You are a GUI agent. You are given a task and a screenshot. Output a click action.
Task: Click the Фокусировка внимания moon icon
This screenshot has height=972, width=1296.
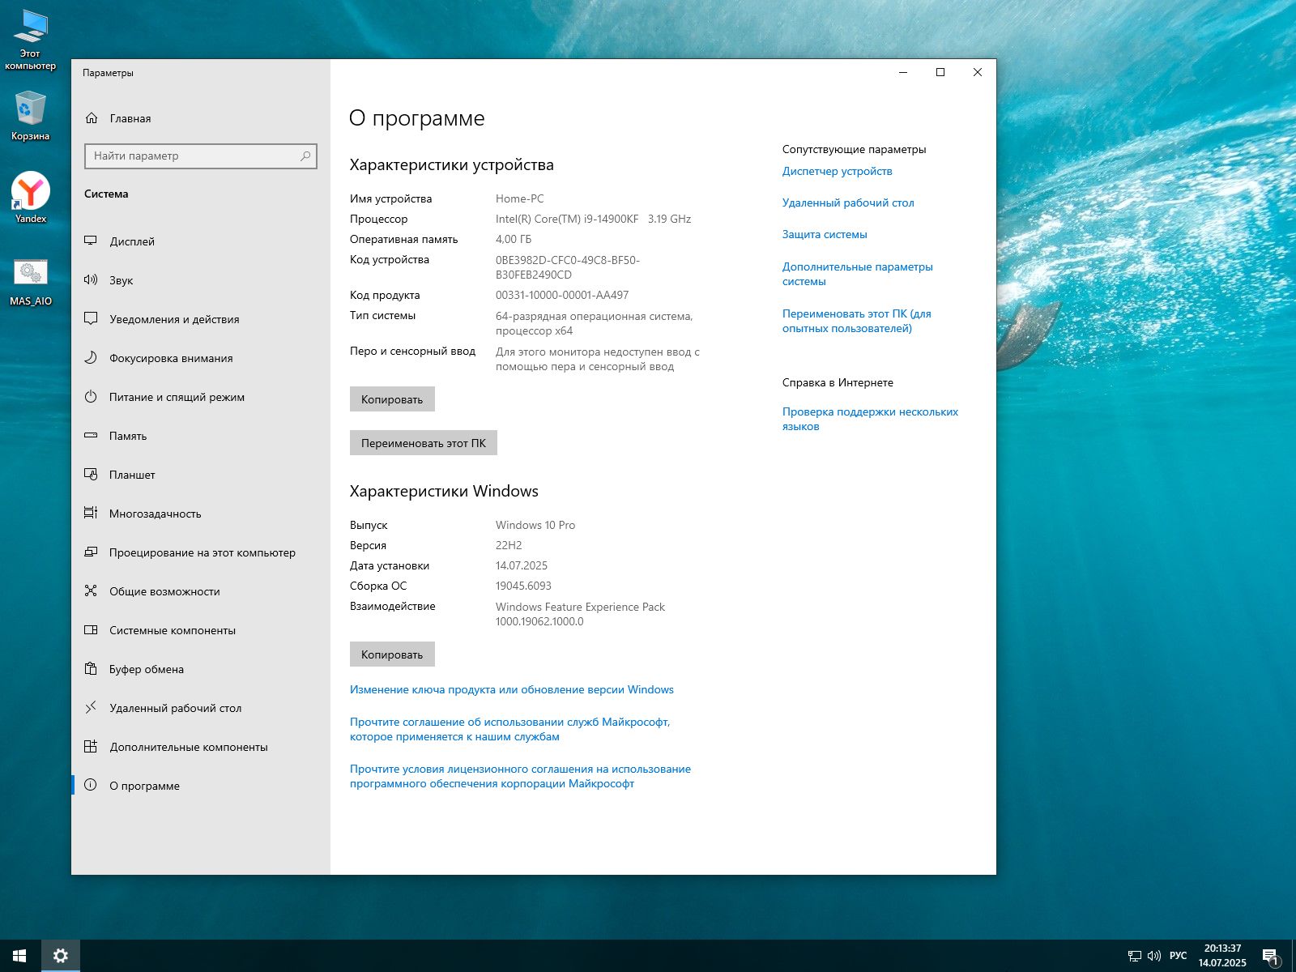91,358
